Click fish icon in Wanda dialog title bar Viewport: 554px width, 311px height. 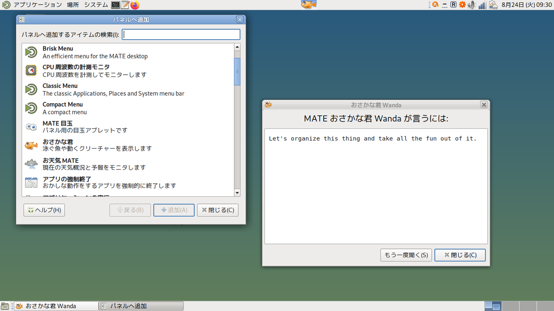(268, 105)
